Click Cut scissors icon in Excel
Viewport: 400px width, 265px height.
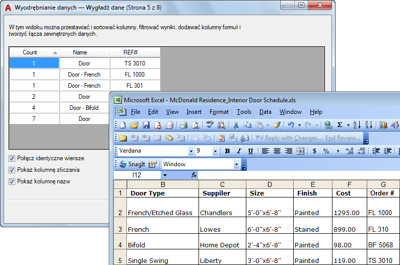pos(236,125)
